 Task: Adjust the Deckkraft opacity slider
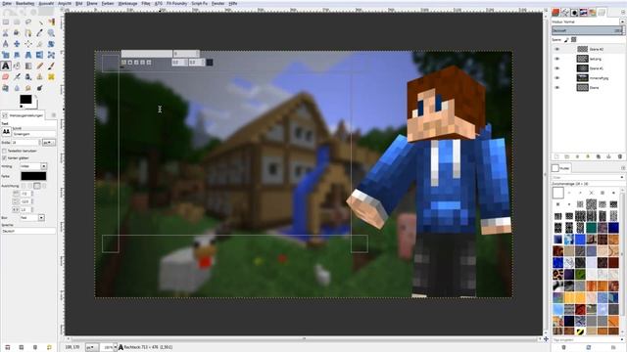click(x=588, y=30)
